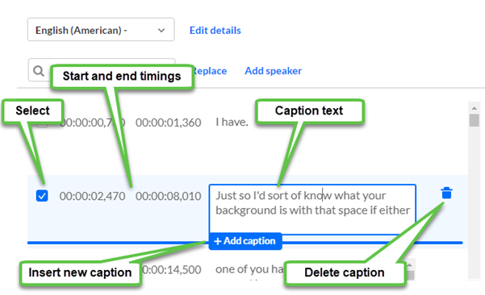Image resolution: width=485 pixels, height=295 pixels.
Task: Click the search magnifier icon
Action: pos(39,71)
